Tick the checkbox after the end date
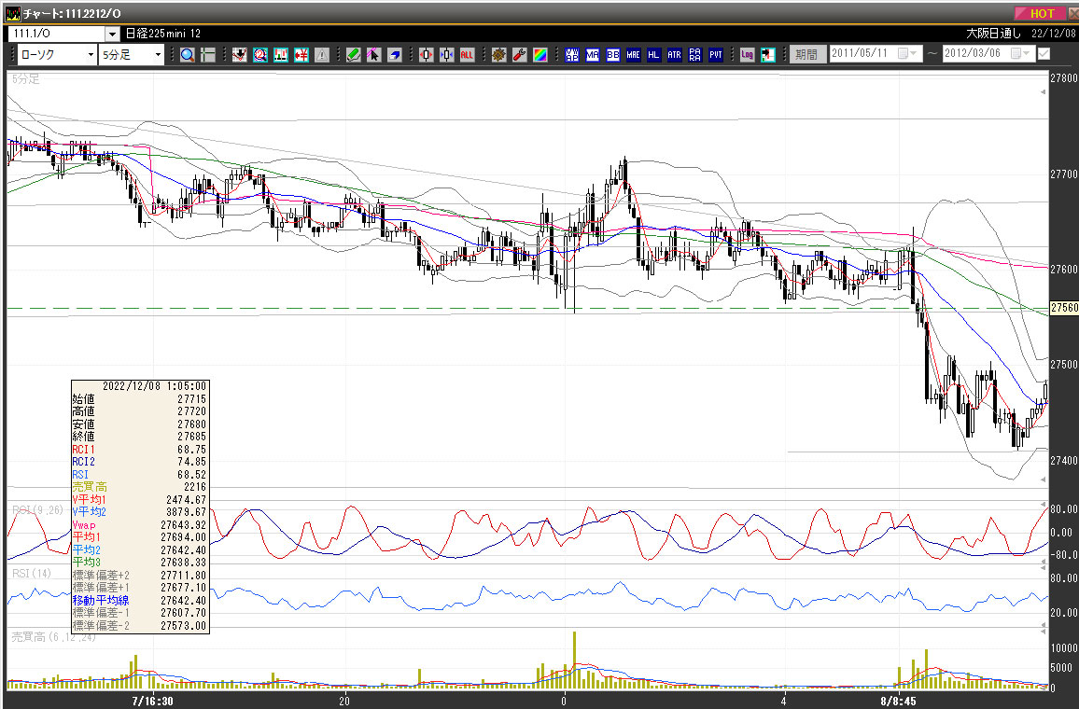 (x=1044, y=53)
